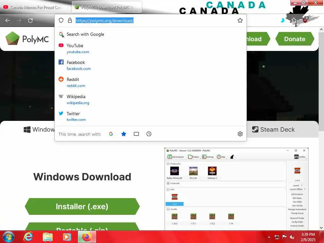Click the scrollbar down arrow
Image resolution: width=324 pixels, height=243 pixels.
[321, 227]
